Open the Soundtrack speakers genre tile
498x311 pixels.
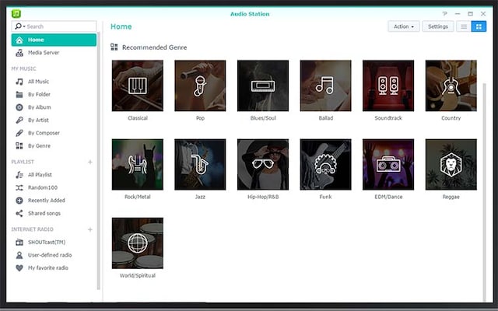388,86
